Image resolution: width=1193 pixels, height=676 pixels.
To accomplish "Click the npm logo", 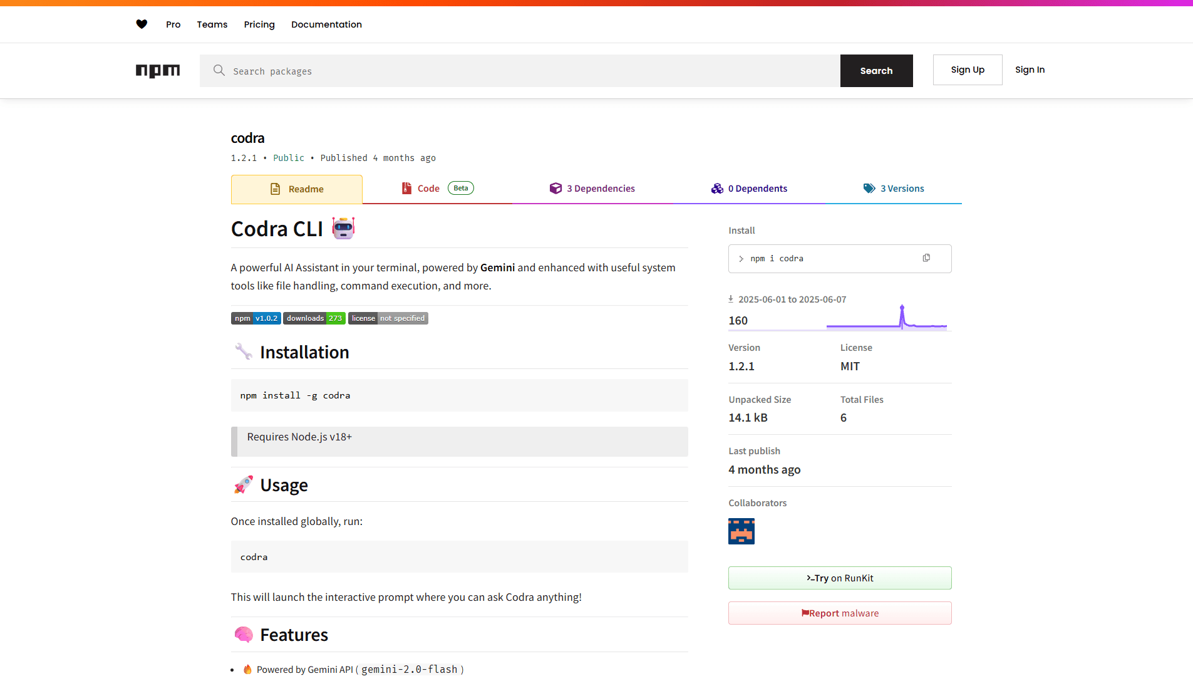I will click(x=158, y=71).
